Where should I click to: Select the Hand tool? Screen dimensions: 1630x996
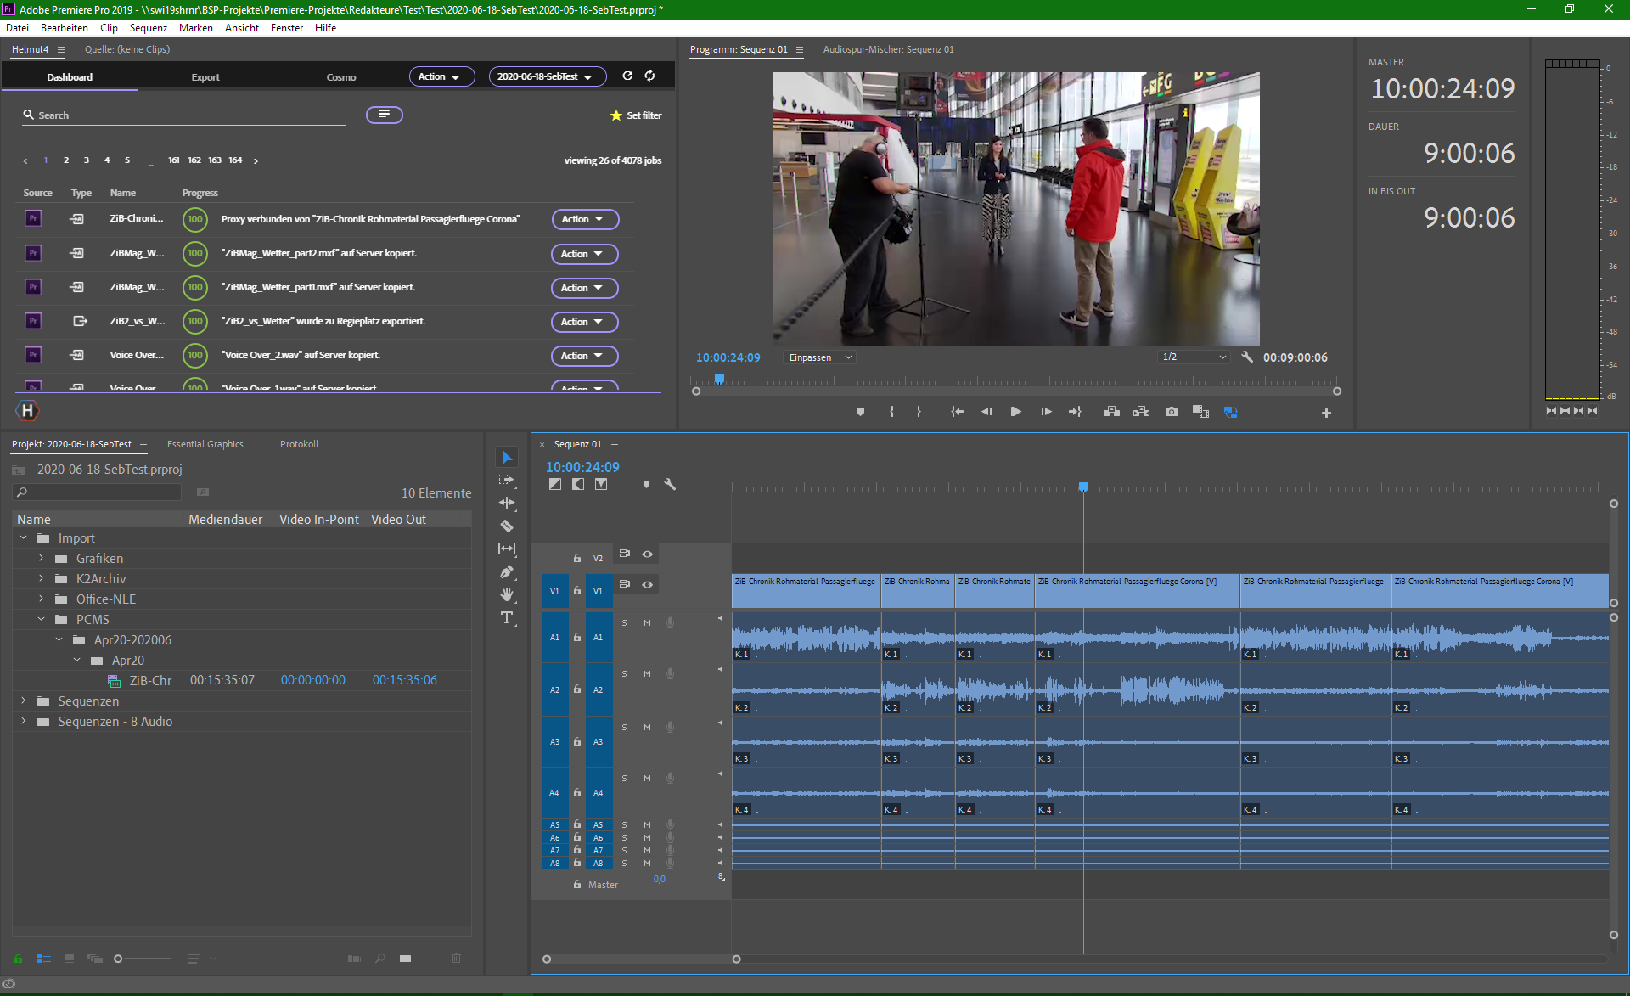507,594
